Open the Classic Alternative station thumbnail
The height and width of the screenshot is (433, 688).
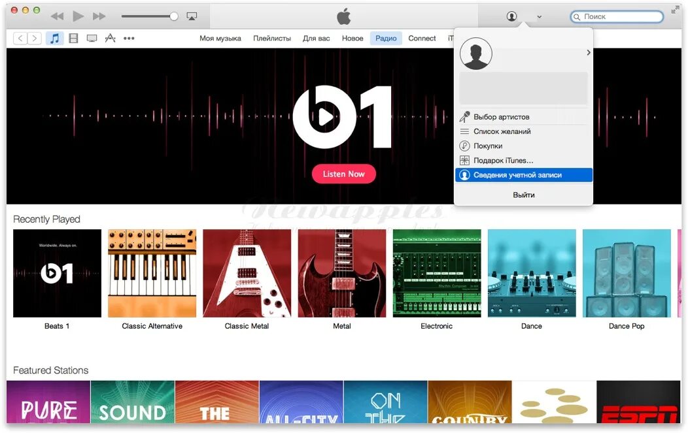point(152,274)
